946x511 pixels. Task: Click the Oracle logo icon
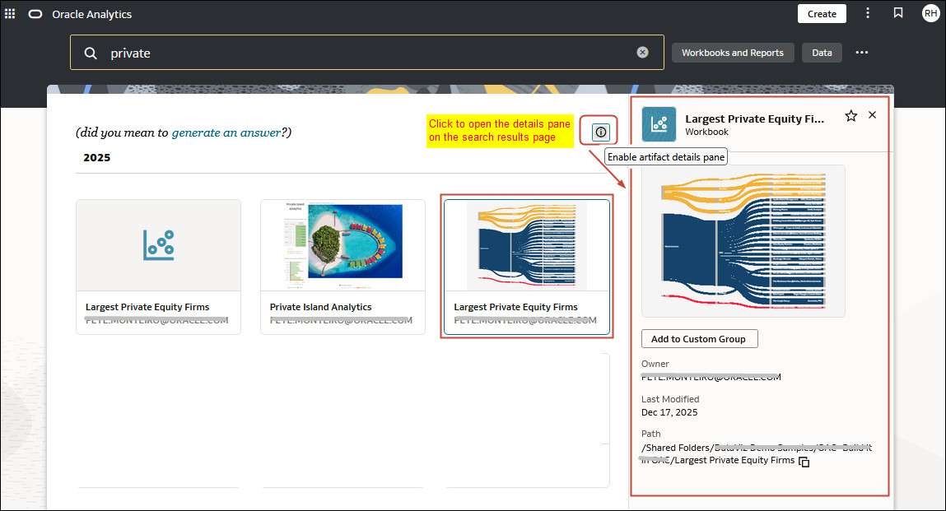point(35,14)
